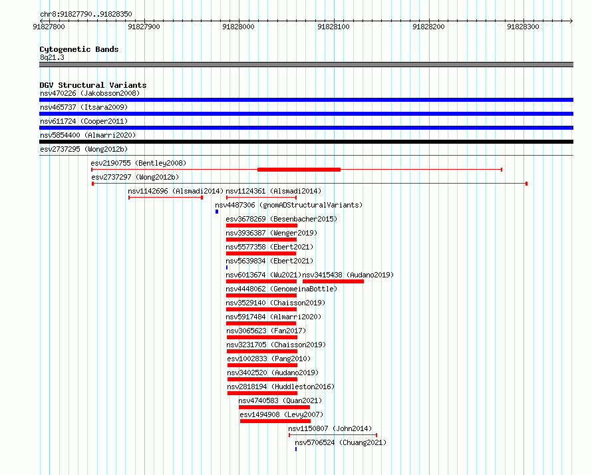Click nsv6013674 (Wu2021) label
The width and height of the screenshot is (592, 475).
click(263, 275)
